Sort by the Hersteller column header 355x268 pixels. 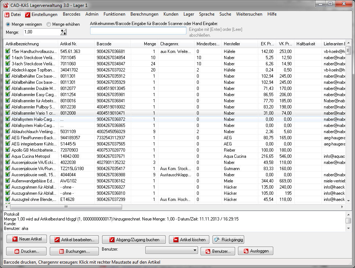232,44
